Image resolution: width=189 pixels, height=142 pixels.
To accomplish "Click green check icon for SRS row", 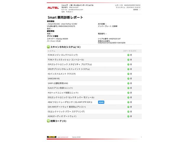I will (128, 69).
